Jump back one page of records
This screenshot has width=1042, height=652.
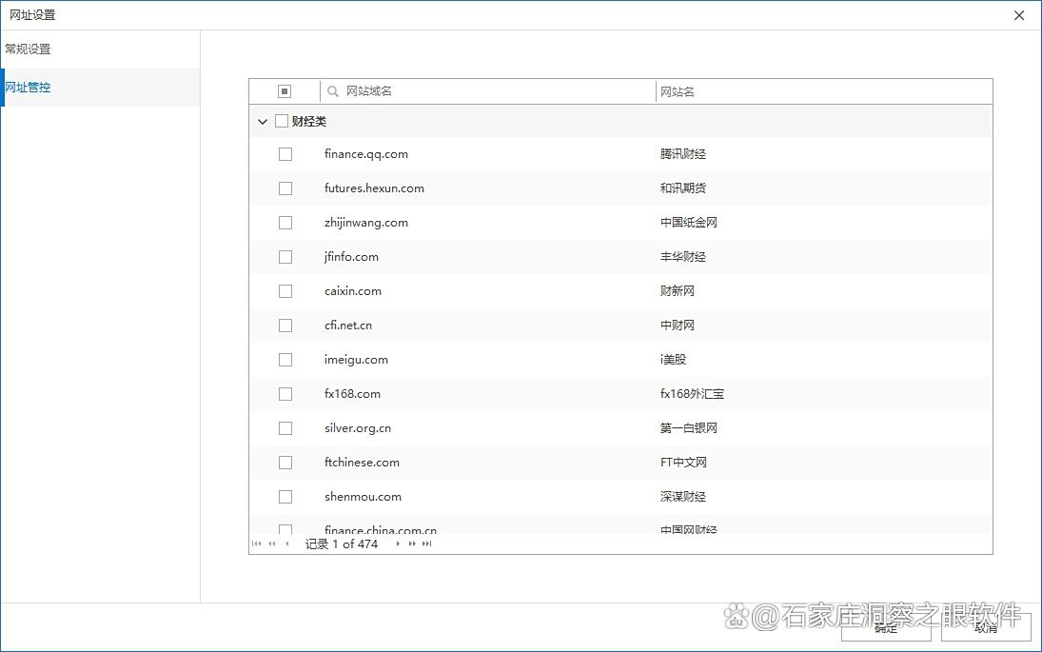pyautogui.click(x=272, y=543)
